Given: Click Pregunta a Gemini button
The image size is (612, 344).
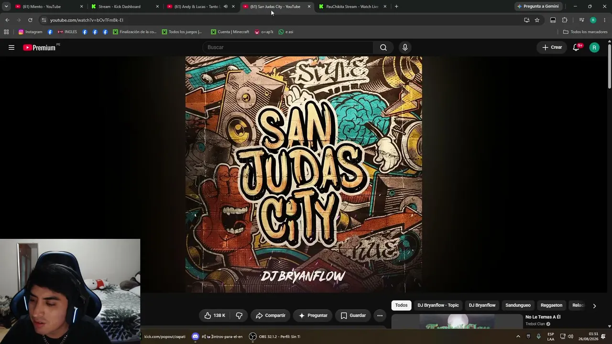Looking at the screenshot, I should click(538, 7).
